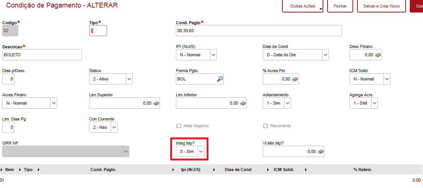Click calculator icon in Desc.Financ. field
Image resolution: width=423 pixels, height=188 pixels.
tap(378, 55)
